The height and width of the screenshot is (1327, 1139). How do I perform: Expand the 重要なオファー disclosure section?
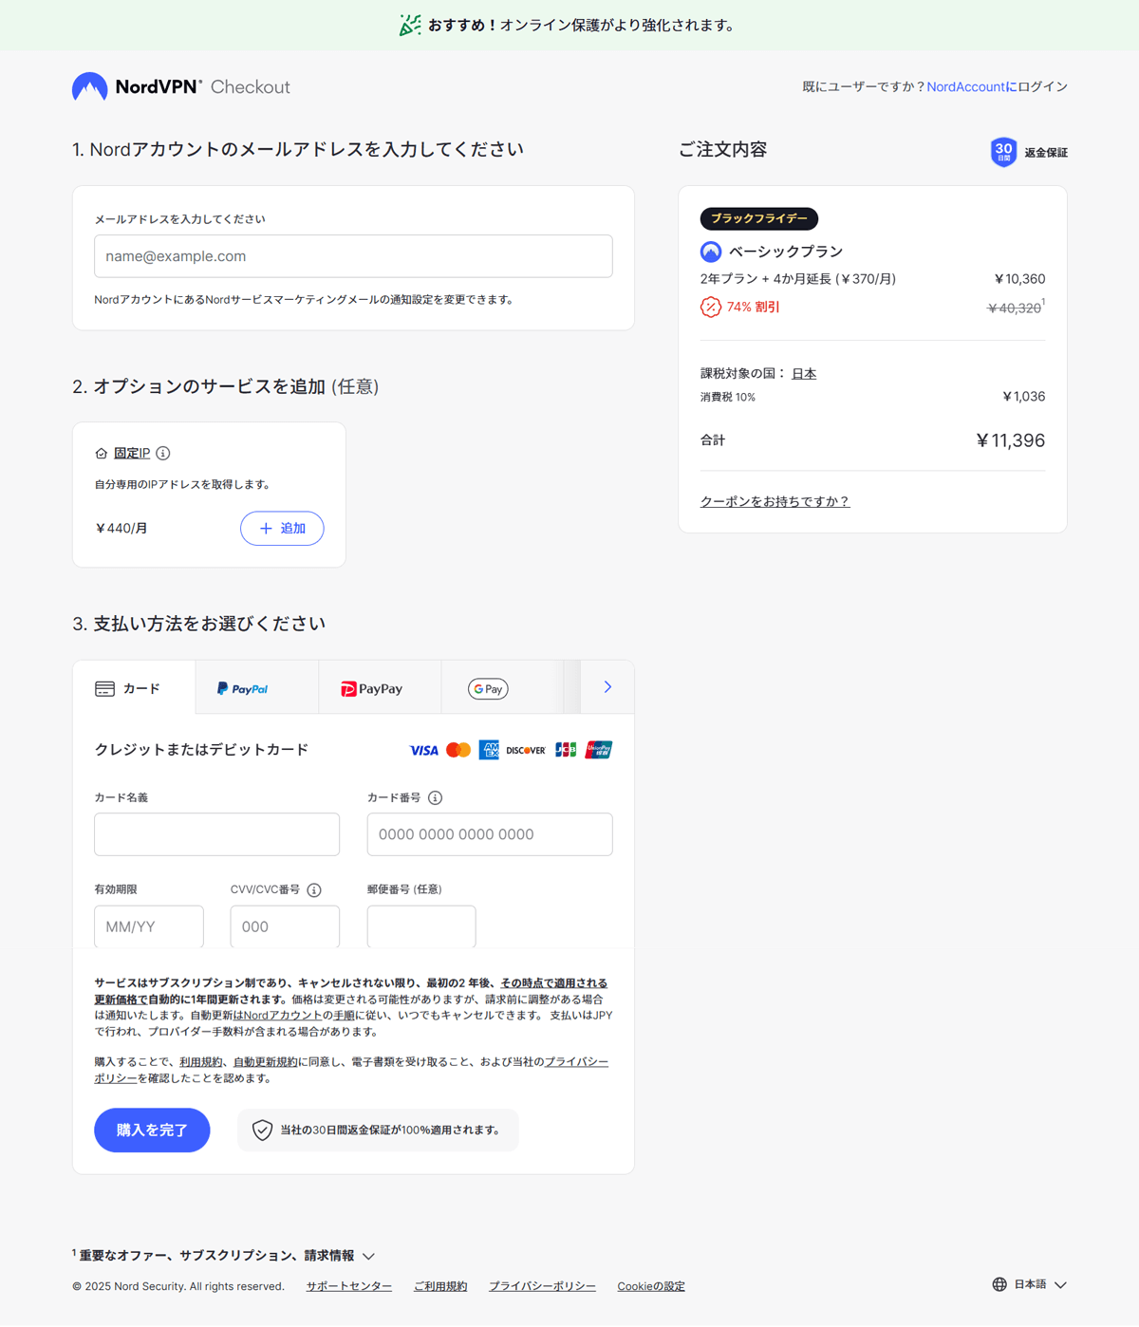(222, 1255)
